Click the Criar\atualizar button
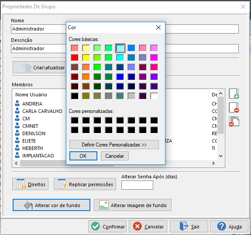The height and width of the screenshot is (235, 251). (x=40, y=68)
